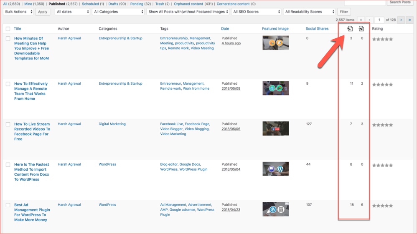The image size is (417, 234).
Task: Check the box for the Minutes Of Meeting post
Action: [8, 39]
